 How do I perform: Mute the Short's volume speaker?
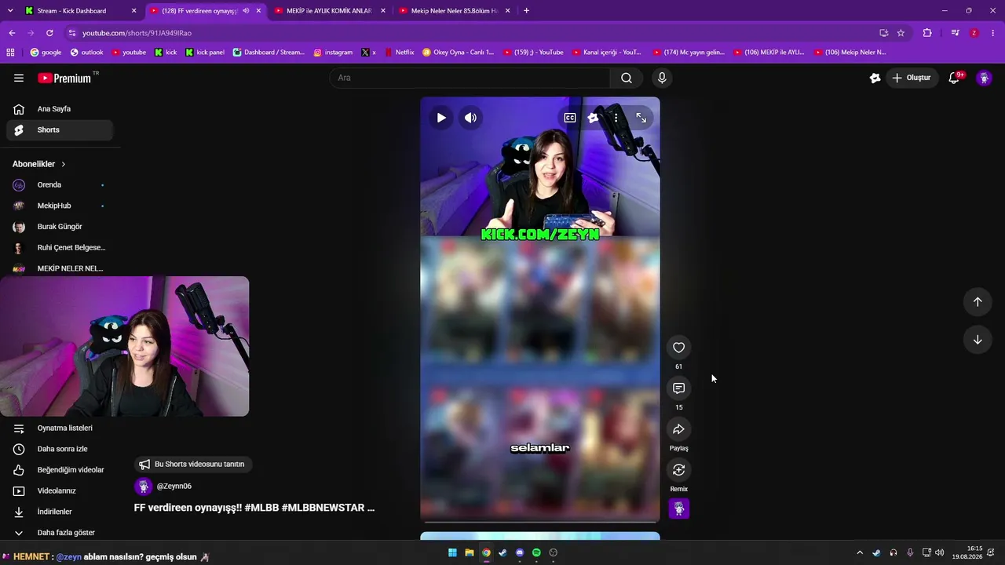click(470, 118)
